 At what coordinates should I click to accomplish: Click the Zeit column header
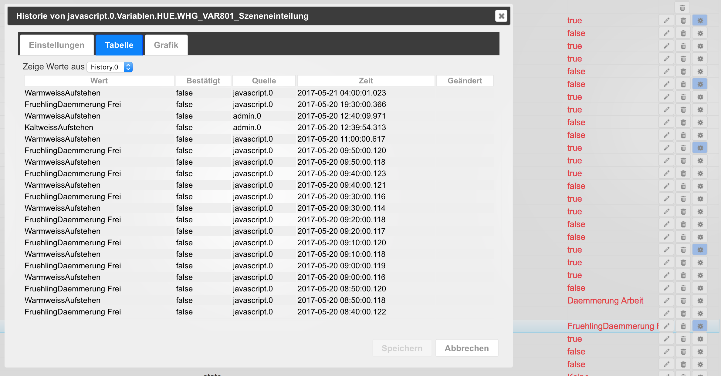pos(366,81)
